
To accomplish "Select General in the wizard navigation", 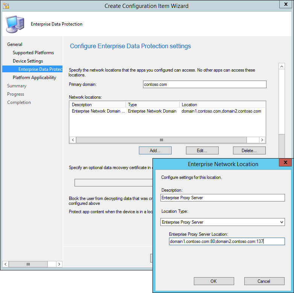I will coord(15,44).
